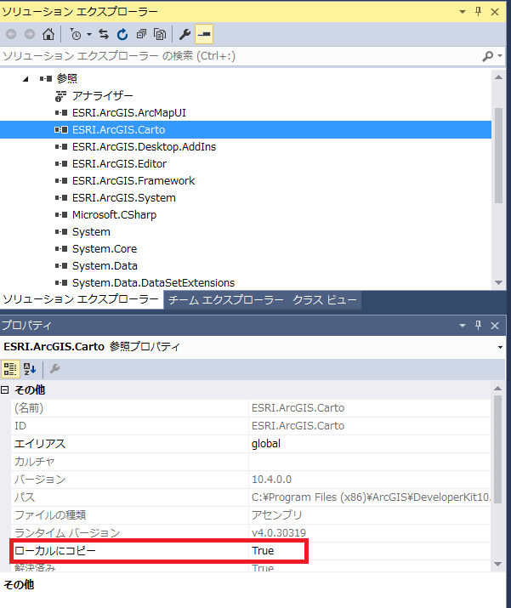Viewport: 511px width, 608px height.
Task: Click the Show All Files icon
Action: (159, 35)
